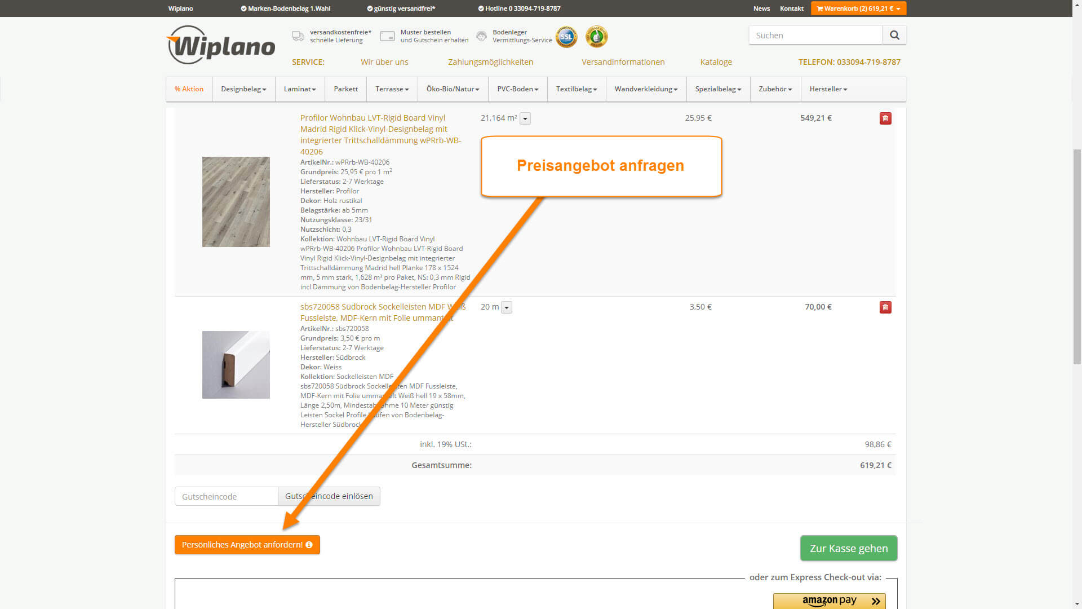
Task: Expand the Öko-Bio/Natur menu
Action: [x=453, y=89]
